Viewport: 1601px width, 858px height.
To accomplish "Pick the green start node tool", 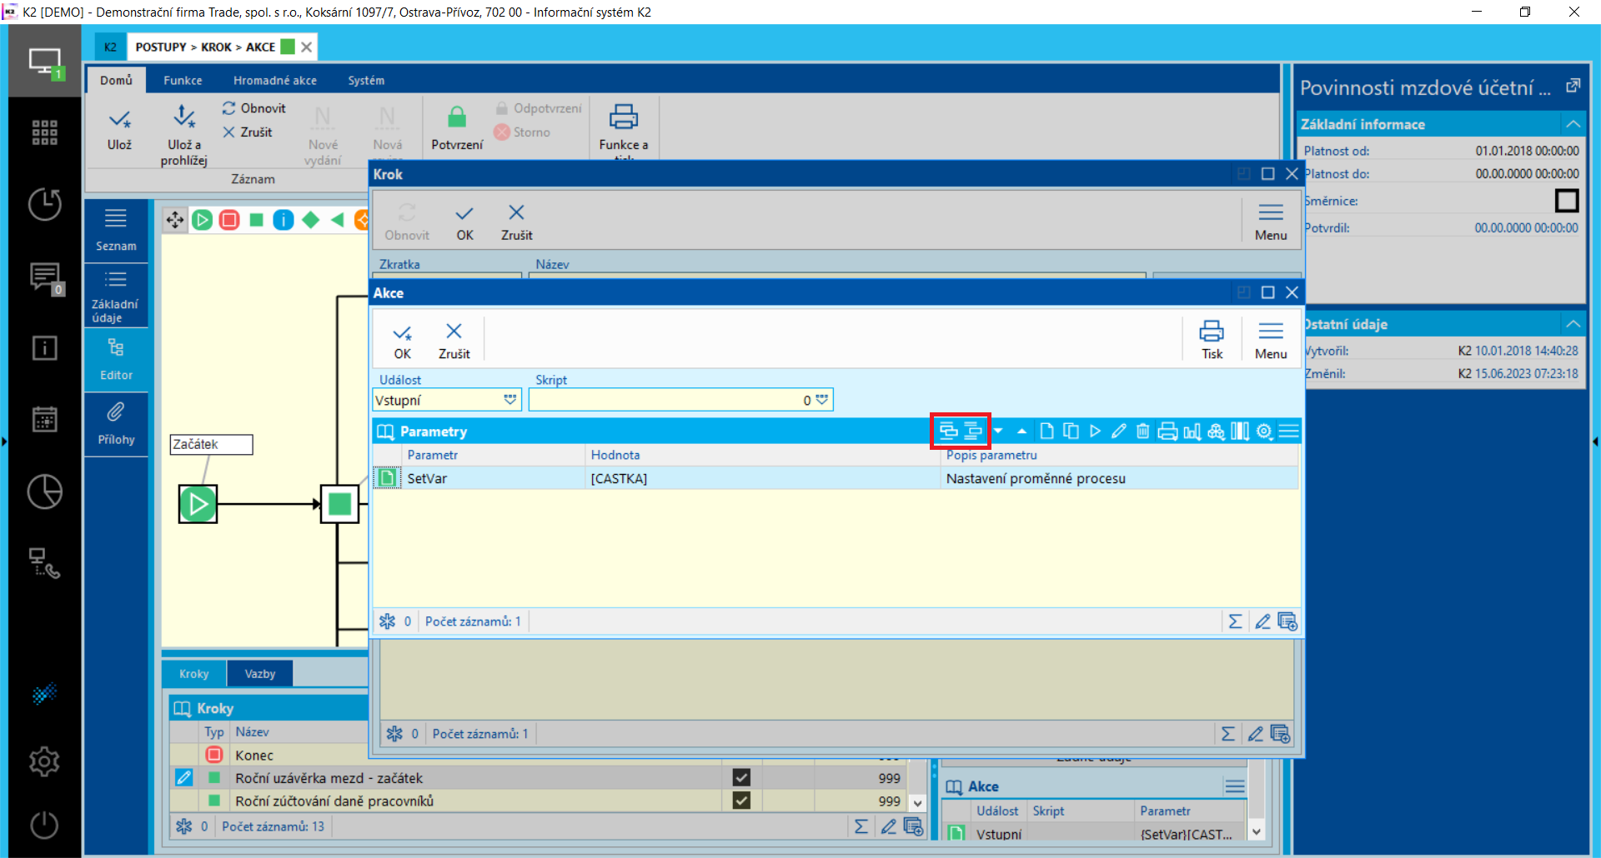I will coord(202,220).
